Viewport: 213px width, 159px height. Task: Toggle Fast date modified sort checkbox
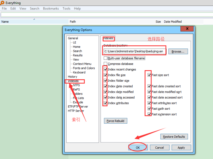[149, 92]
